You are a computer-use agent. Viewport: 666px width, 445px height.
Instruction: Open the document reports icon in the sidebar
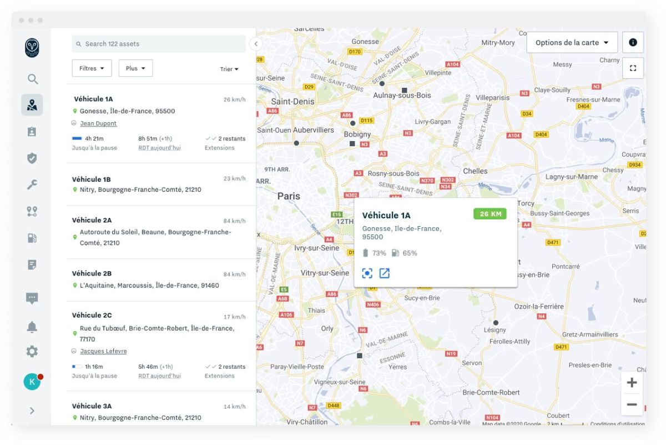[32, 265]
